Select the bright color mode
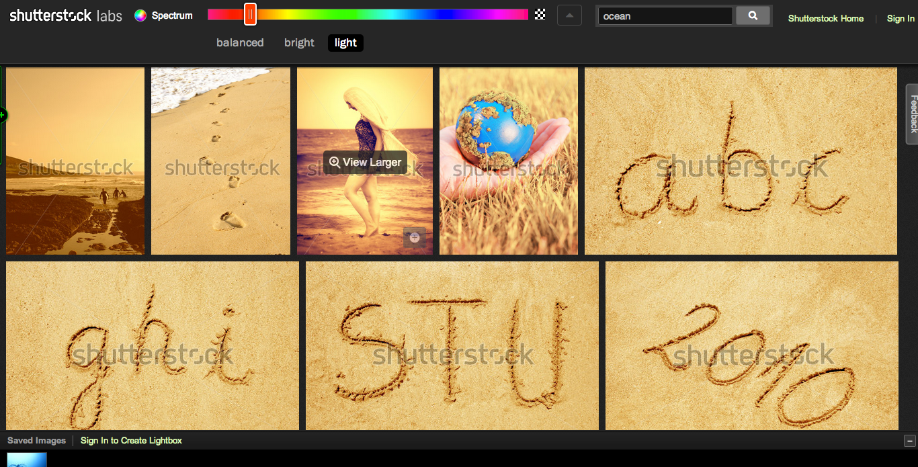 299,42
